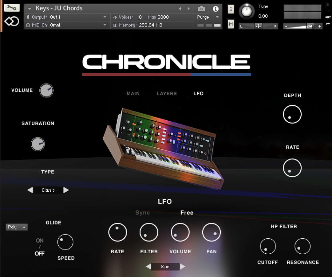Mute the instrument with M button

click(x=231, y=24)
